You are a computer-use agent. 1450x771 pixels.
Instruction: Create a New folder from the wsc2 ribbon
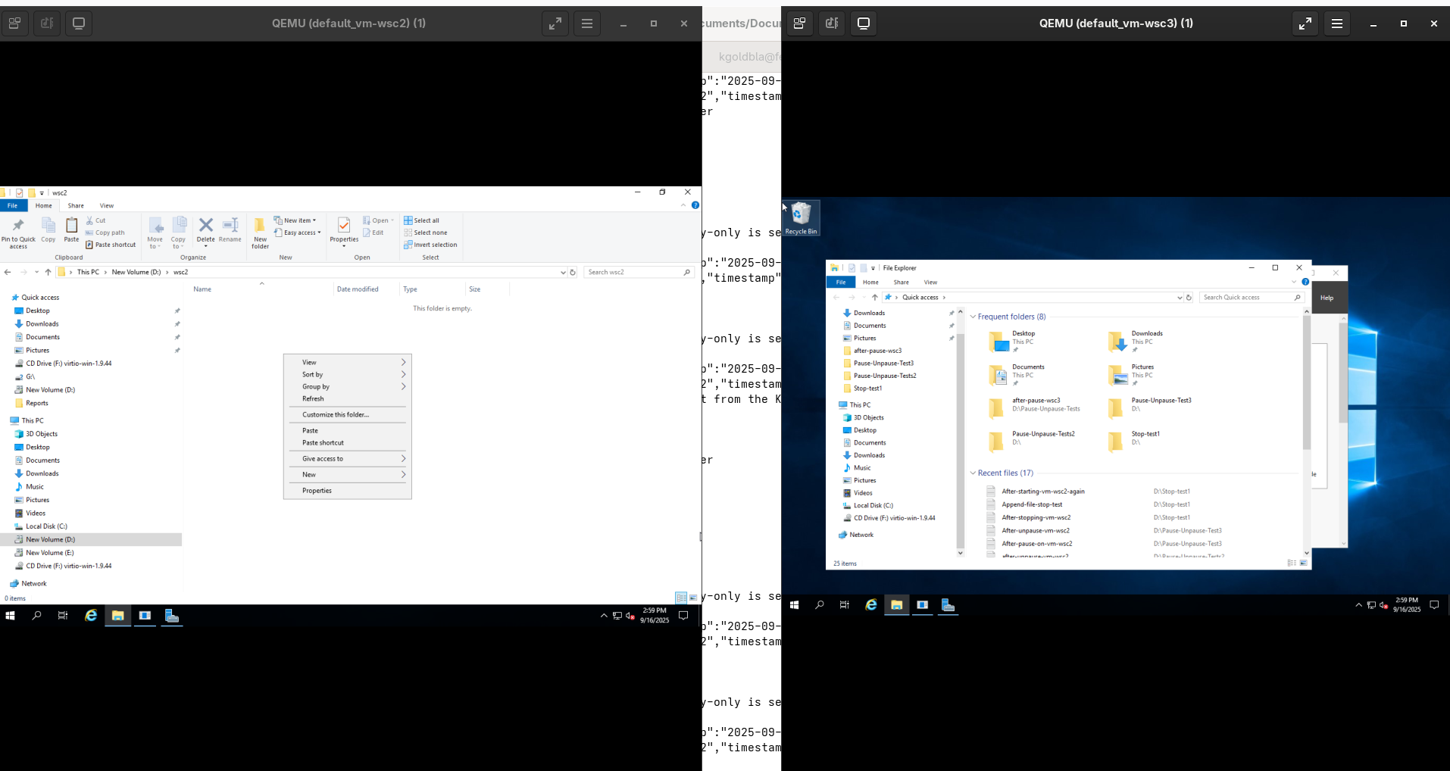pyautogui.click(x=260, y=233)
